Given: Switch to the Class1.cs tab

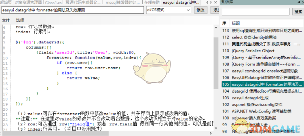Looking at the screenshot, I should tap(53, 3).
